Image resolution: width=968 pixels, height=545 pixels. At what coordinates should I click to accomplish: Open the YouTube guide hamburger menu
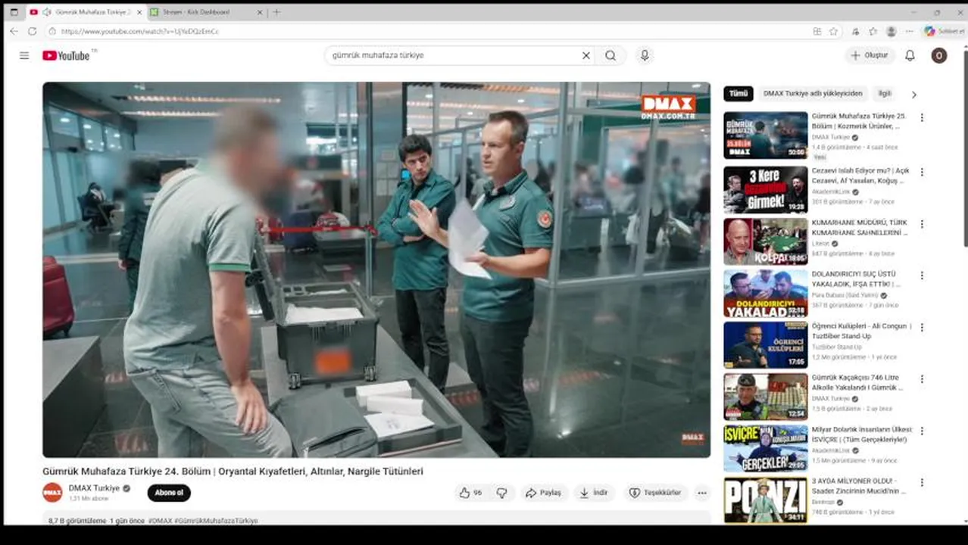[x=24, y=55]
